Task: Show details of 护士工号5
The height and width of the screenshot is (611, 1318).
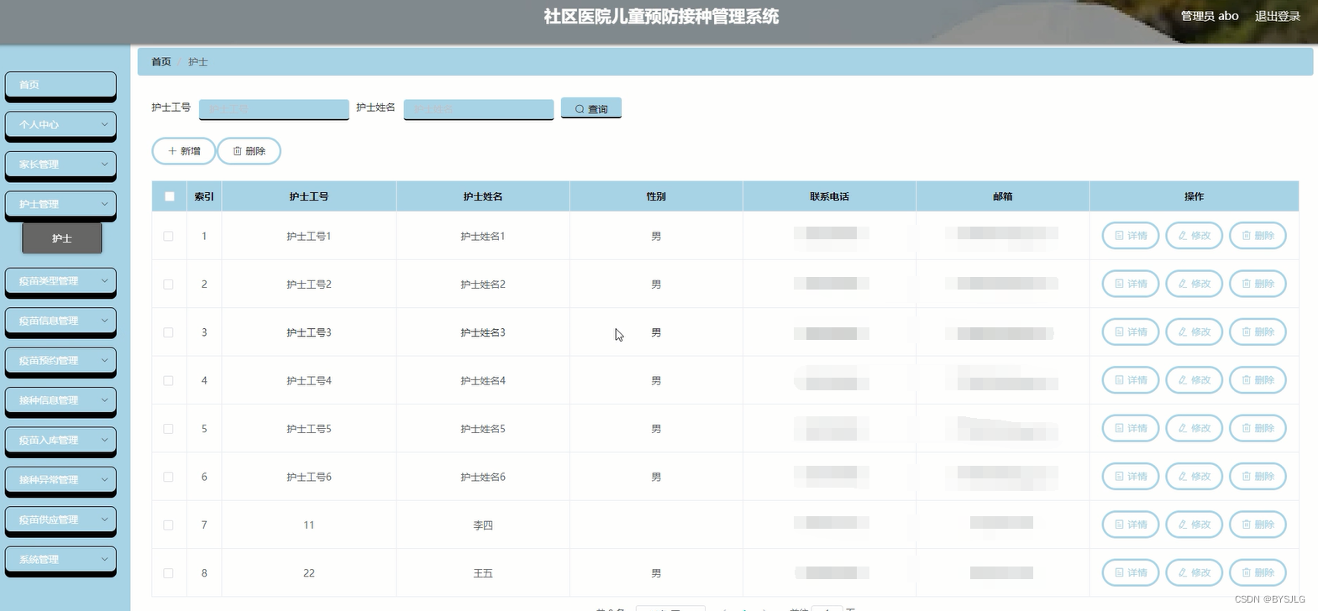Action: [1130, 428]
